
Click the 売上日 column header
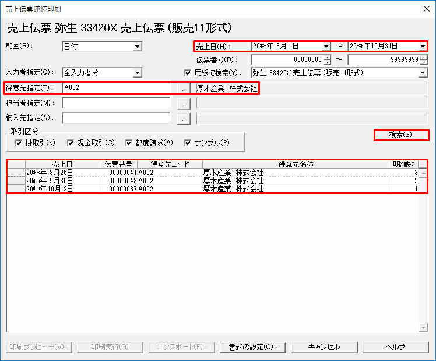pyautogui.click(x=62, y=164)
